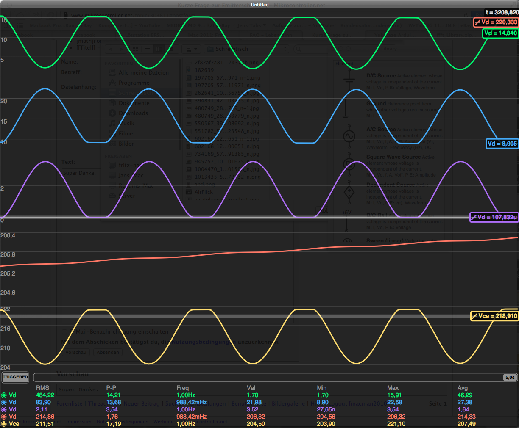The image size is (519, 428).
Task: Click the 5,0s time scale slider handle
Action: tap(510, 377)
